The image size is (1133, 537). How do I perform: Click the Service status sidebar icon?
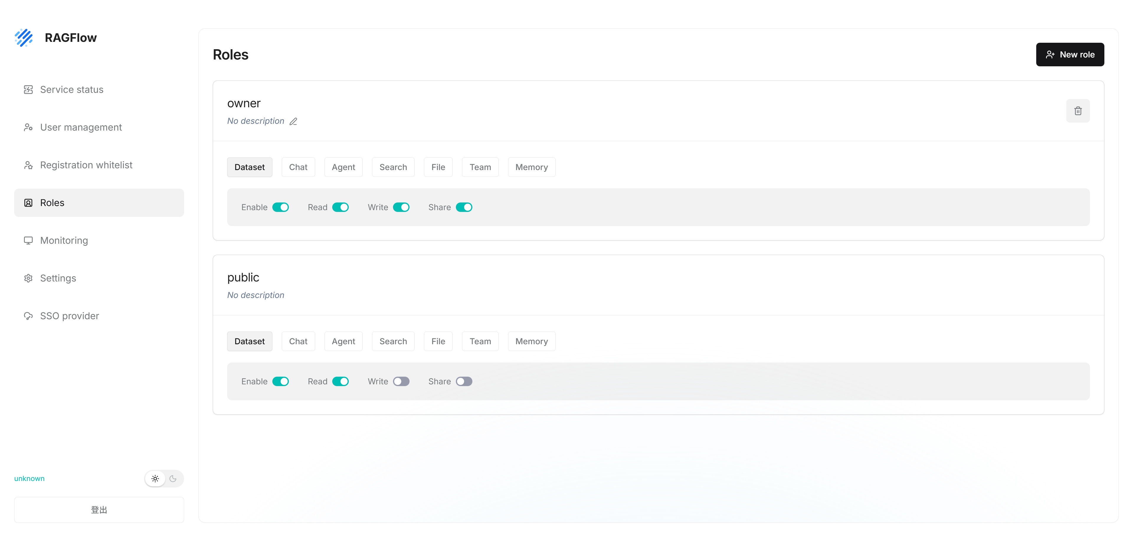tap(28, 90)
